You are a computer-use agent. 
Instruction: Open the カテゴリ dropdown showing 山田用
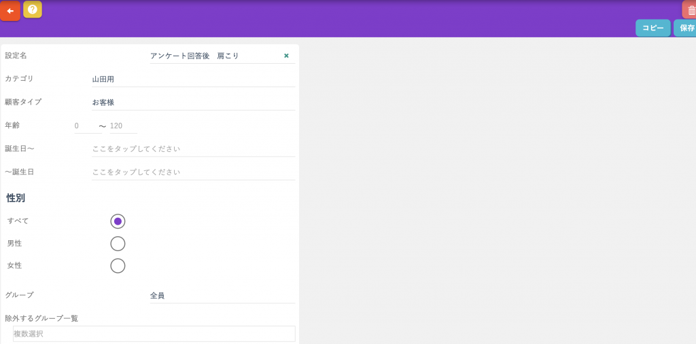click(193, 79)
